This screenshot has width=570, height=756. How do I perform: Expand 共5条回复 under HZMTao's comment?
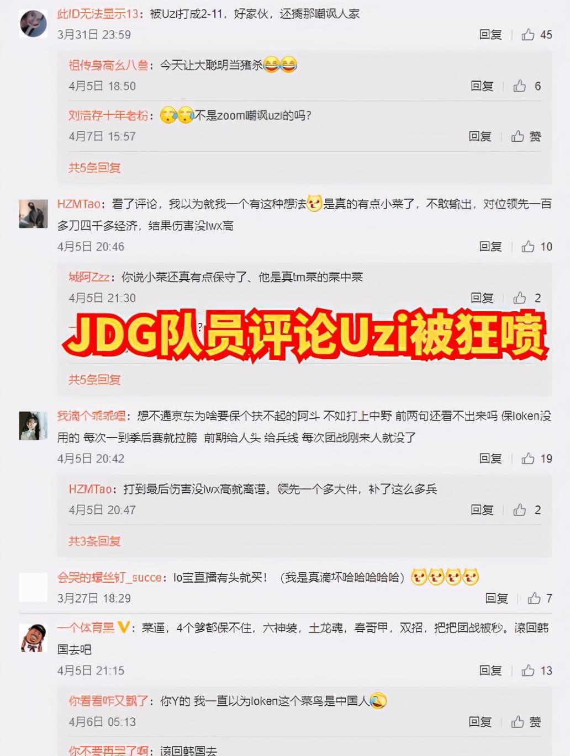pyautogui.click(x=94, y=380)
